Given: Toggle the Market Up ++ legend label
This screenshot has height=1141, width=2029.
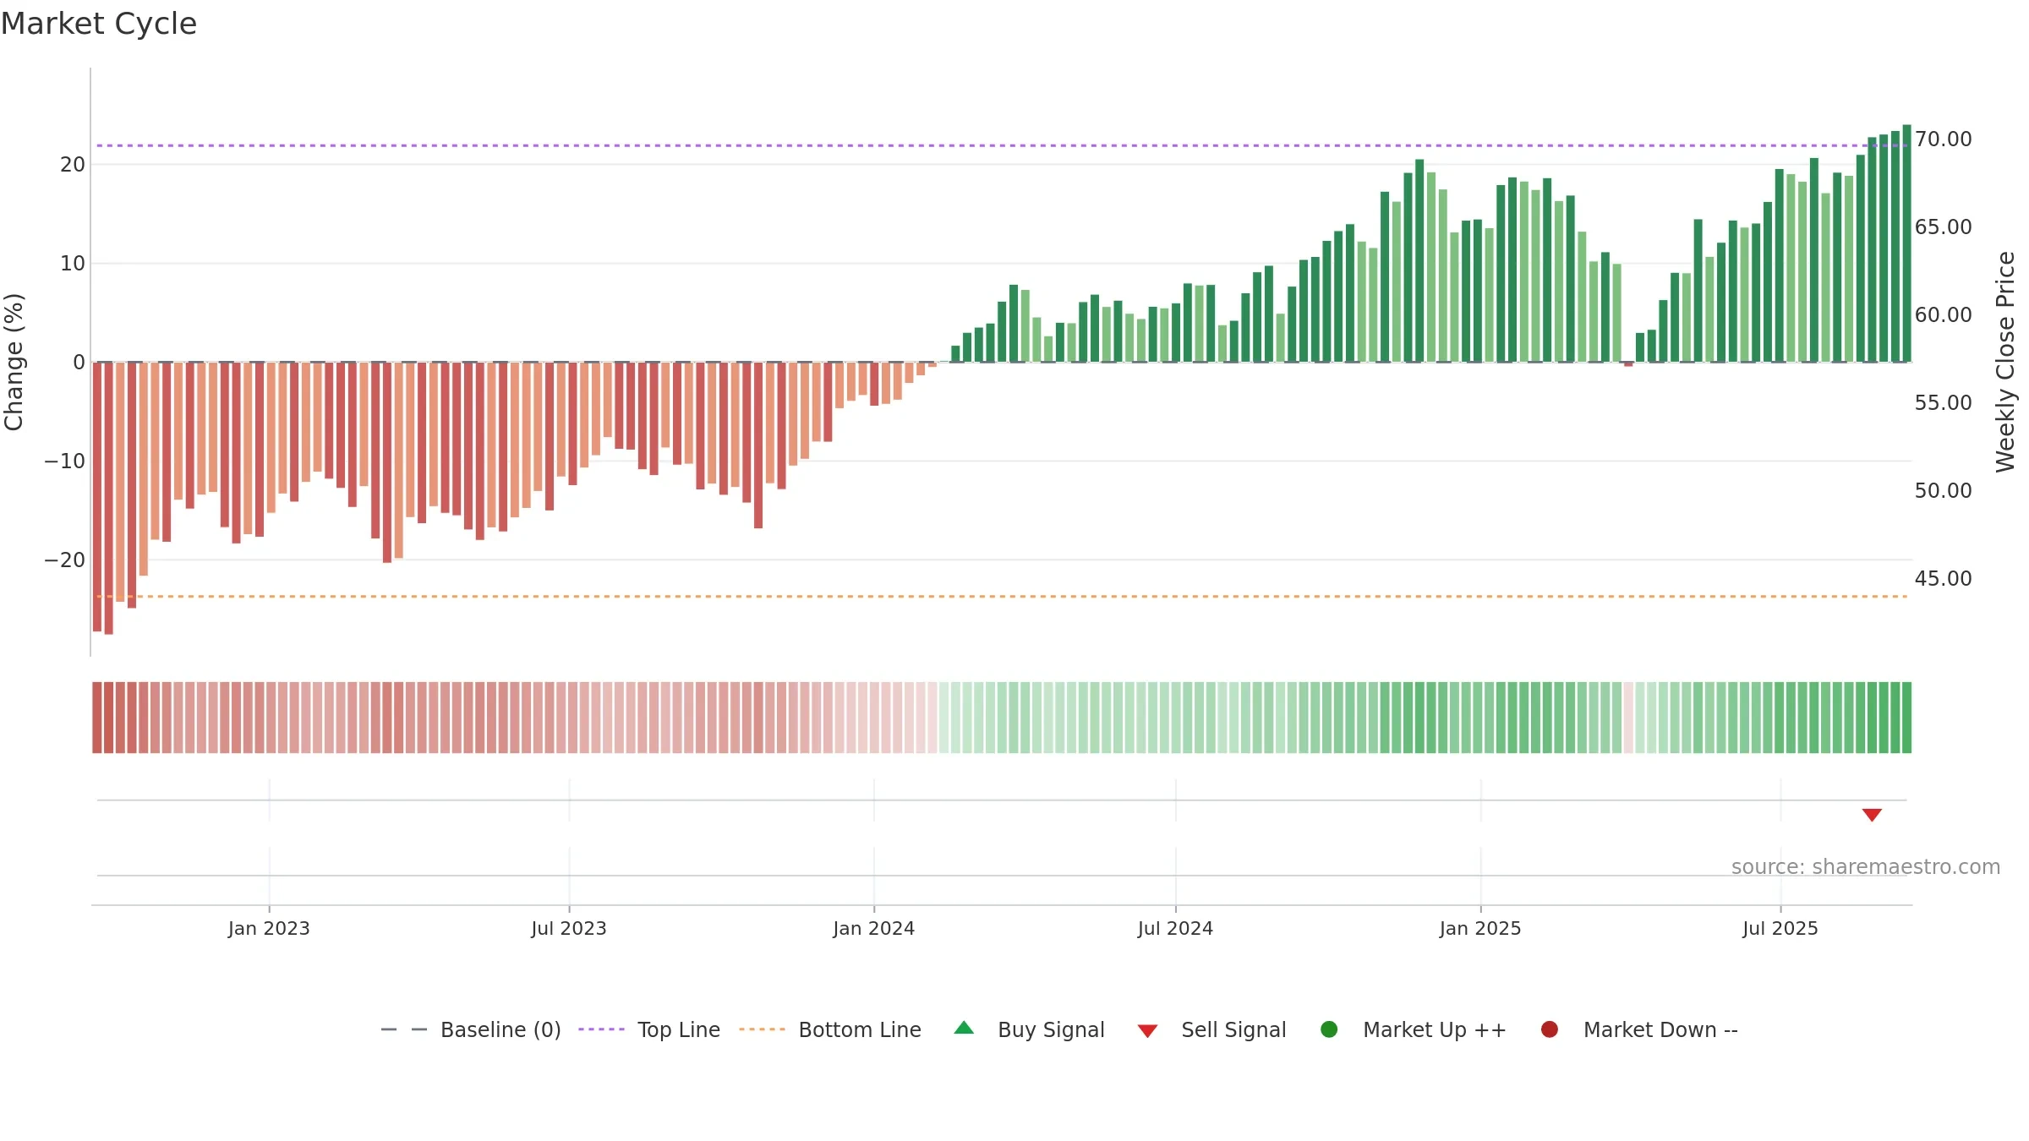Looking at the screenshot, I should click(x=1435, y=1030).
